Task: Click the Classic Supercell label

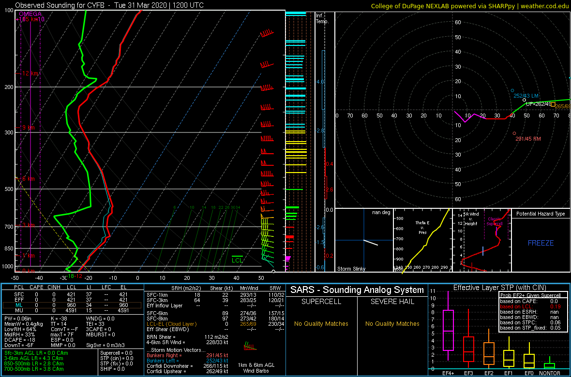Action: click(495, 222)
